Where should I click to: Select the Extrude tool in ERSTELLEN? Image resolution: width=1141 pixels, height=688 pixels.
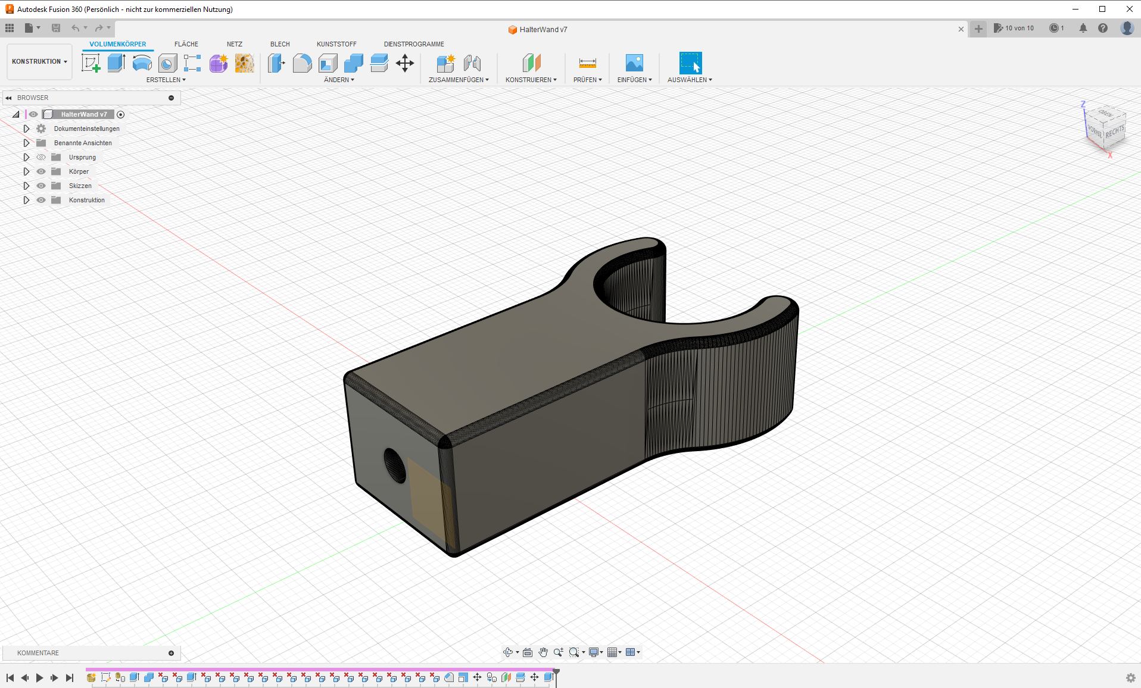tap(116, 63)
